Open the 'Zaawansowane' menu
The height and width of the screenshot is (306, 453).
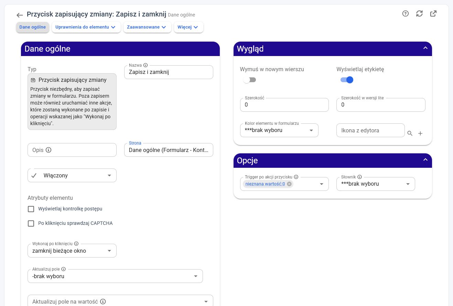point(147,27)
